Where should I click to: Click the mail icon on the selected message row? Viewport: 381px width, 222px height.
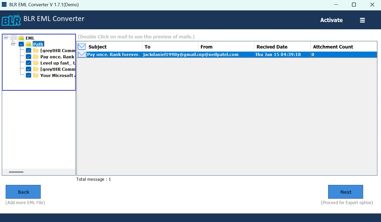click(81, 54)
